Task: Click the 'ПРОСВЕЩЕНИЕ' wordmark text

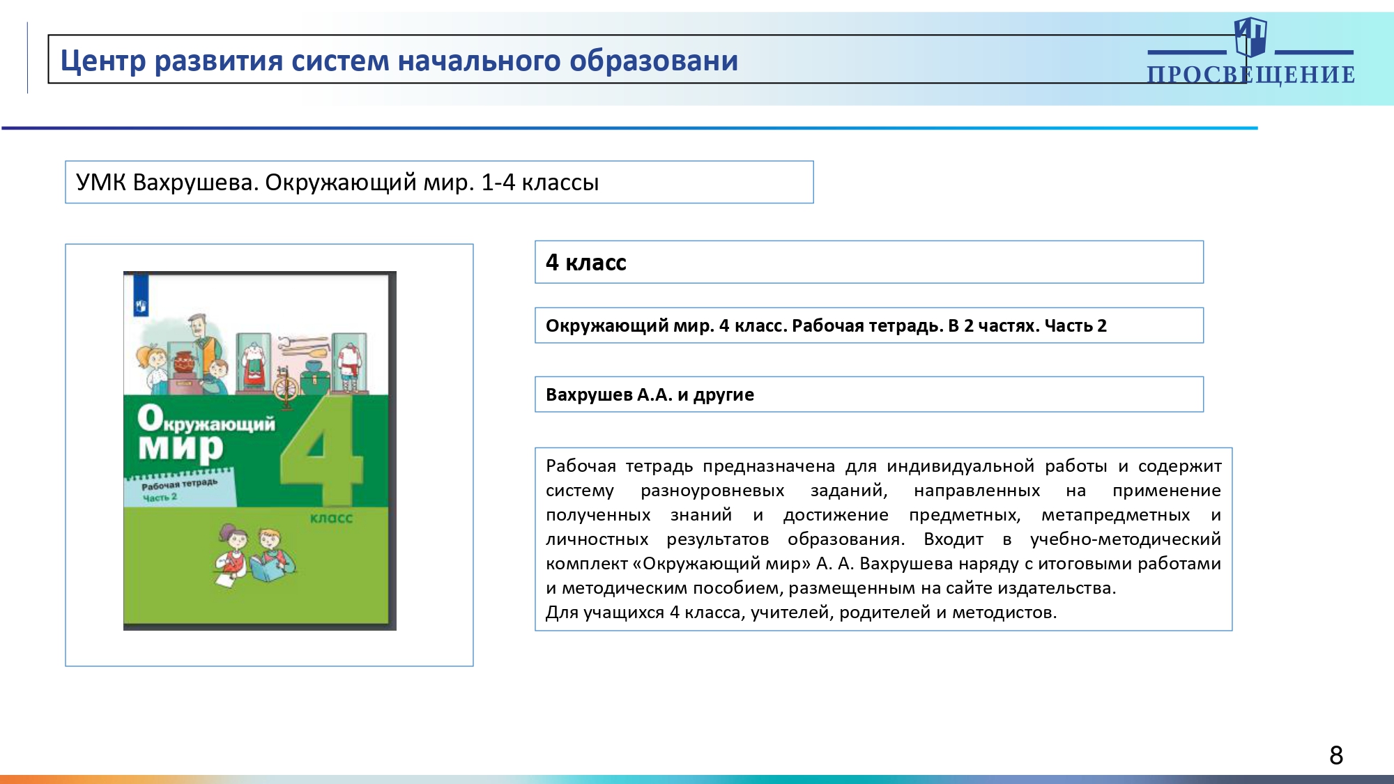Action: (1251, 75)
